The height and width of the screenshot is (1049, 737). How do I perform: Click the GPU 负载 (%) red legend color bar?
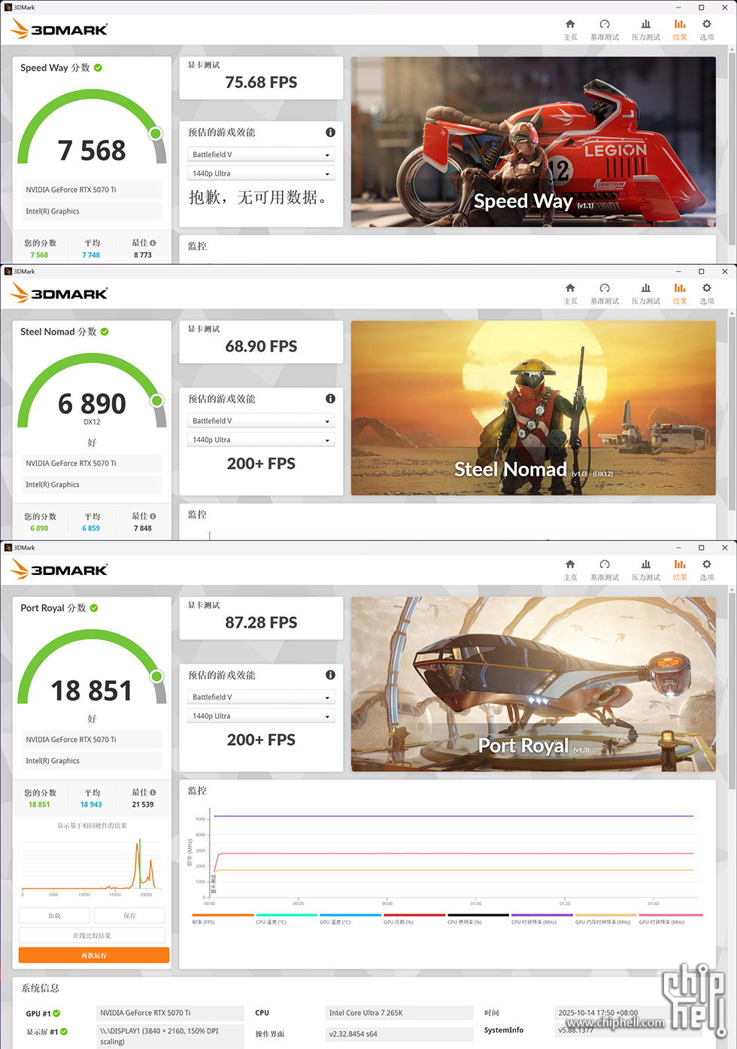pyautogui.click(x=414, y=915)
